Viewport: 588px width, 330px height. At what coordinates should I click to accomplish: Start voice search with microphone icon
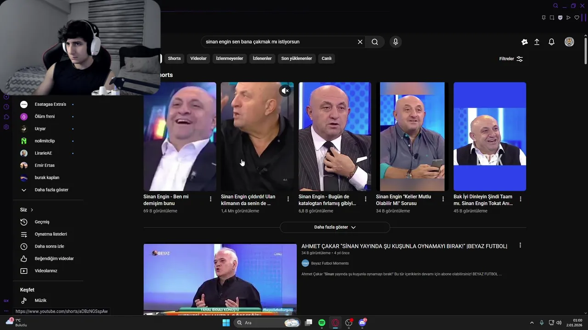click(x=396, y=42)
